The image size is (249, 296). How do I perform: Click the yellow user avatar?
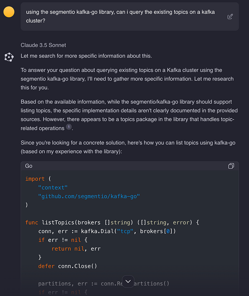pos(9,12)
